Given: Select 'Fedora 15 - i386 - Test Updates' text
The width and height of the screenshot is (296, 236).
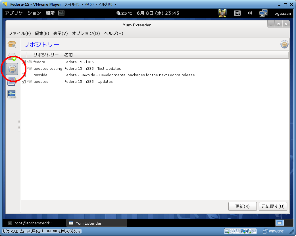Looking at the screenshot, I should pos(93,68).
